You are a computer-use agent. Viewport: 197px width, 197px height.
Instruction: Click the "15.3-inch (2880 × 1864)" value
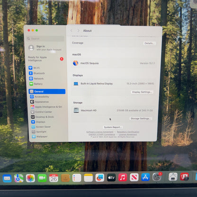[x=140, y=83]
